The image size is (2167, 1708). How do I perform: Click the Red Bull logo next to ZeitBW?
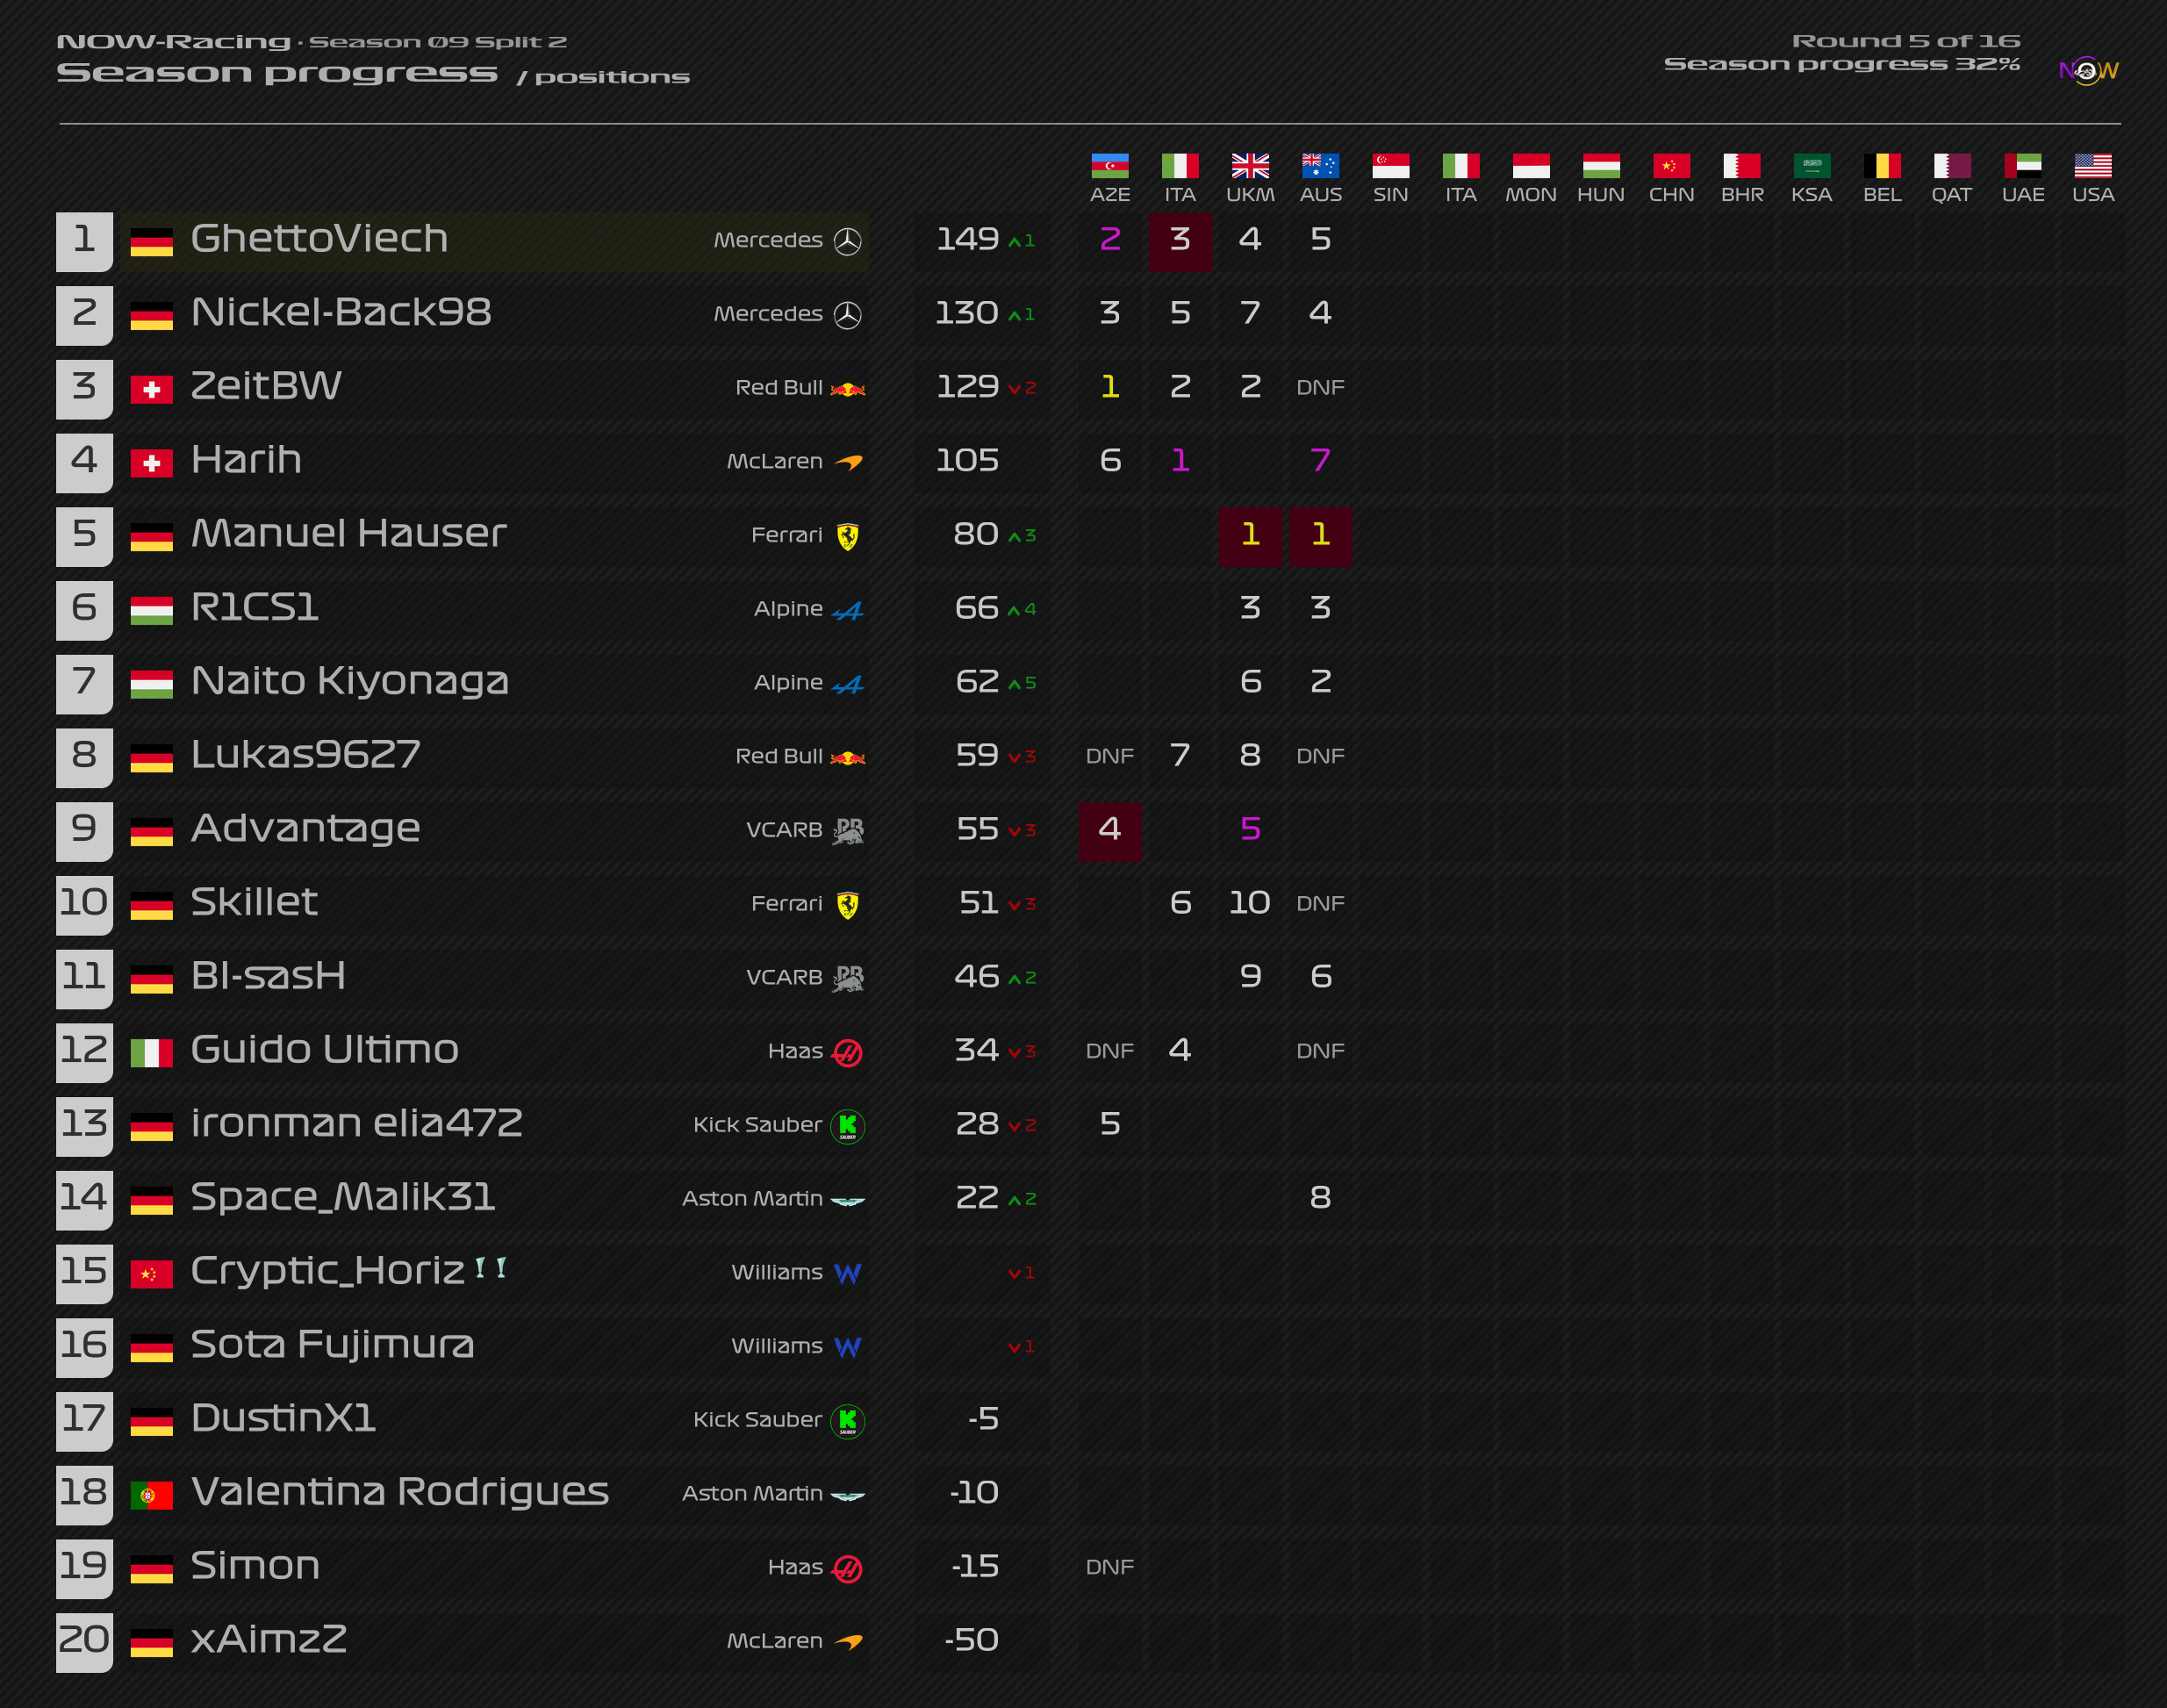click(847, 389)
